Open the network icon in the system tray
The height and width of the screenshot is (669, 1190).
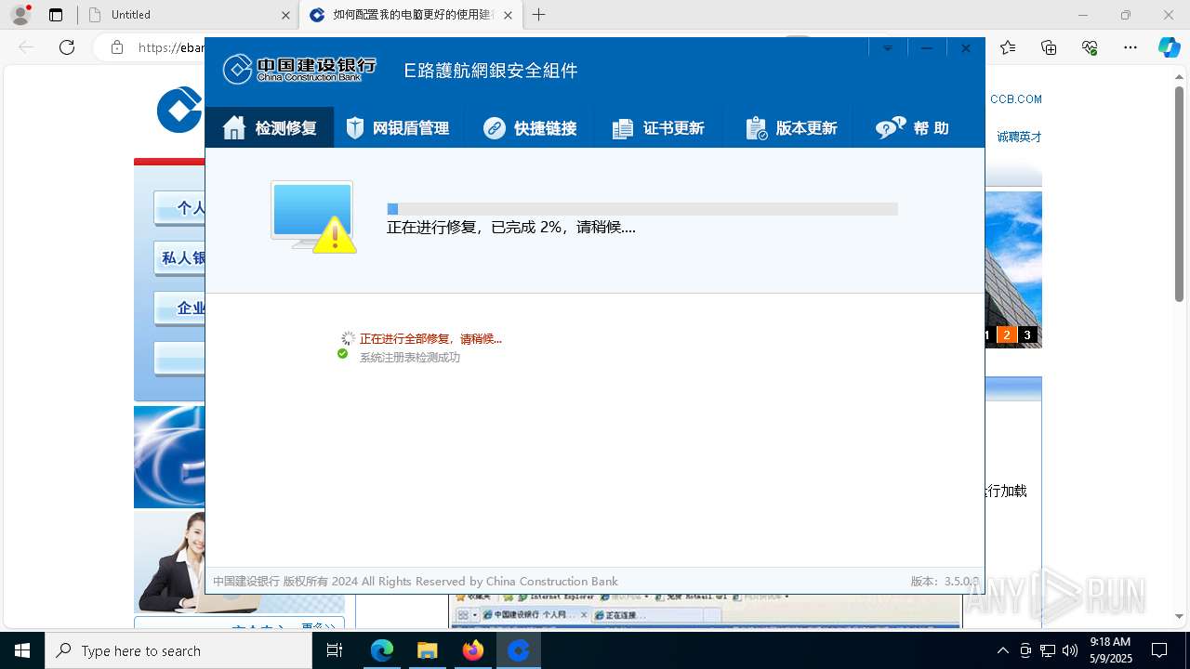[x=1048, y=650]
